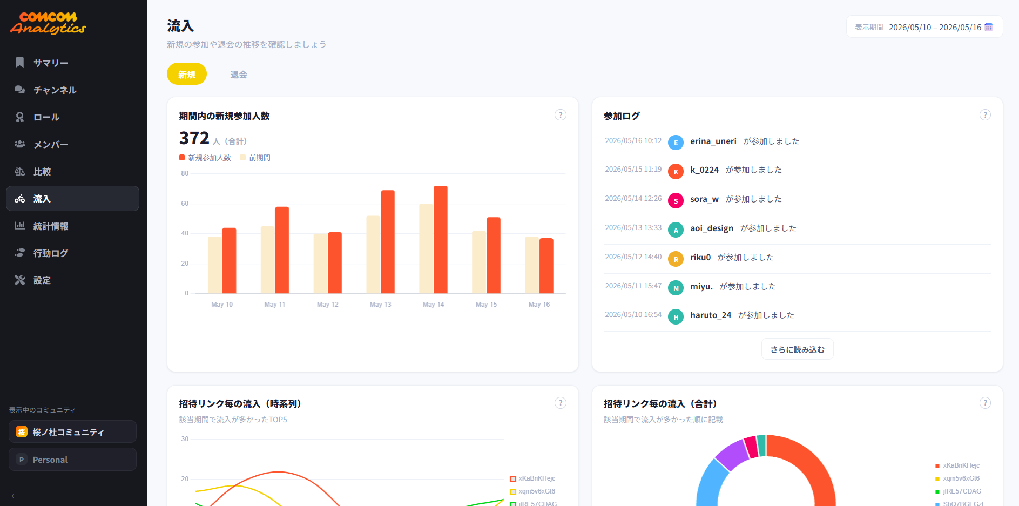The width and height of the screenshot is (1019, 506).
Task: Click the 桜ノ杜コミュニティ community icon
Action: point(22,431)
